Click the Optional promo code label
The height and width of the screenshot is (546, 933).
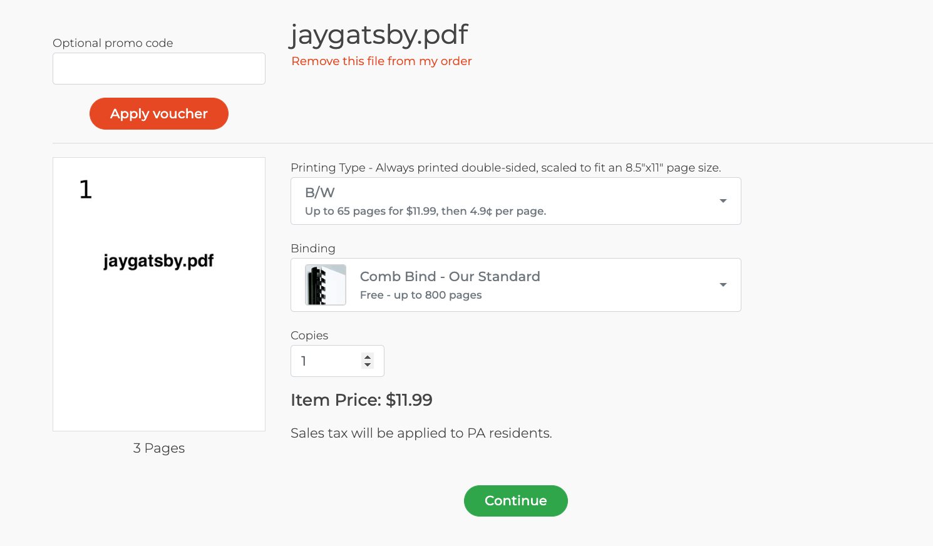point(113,43)
